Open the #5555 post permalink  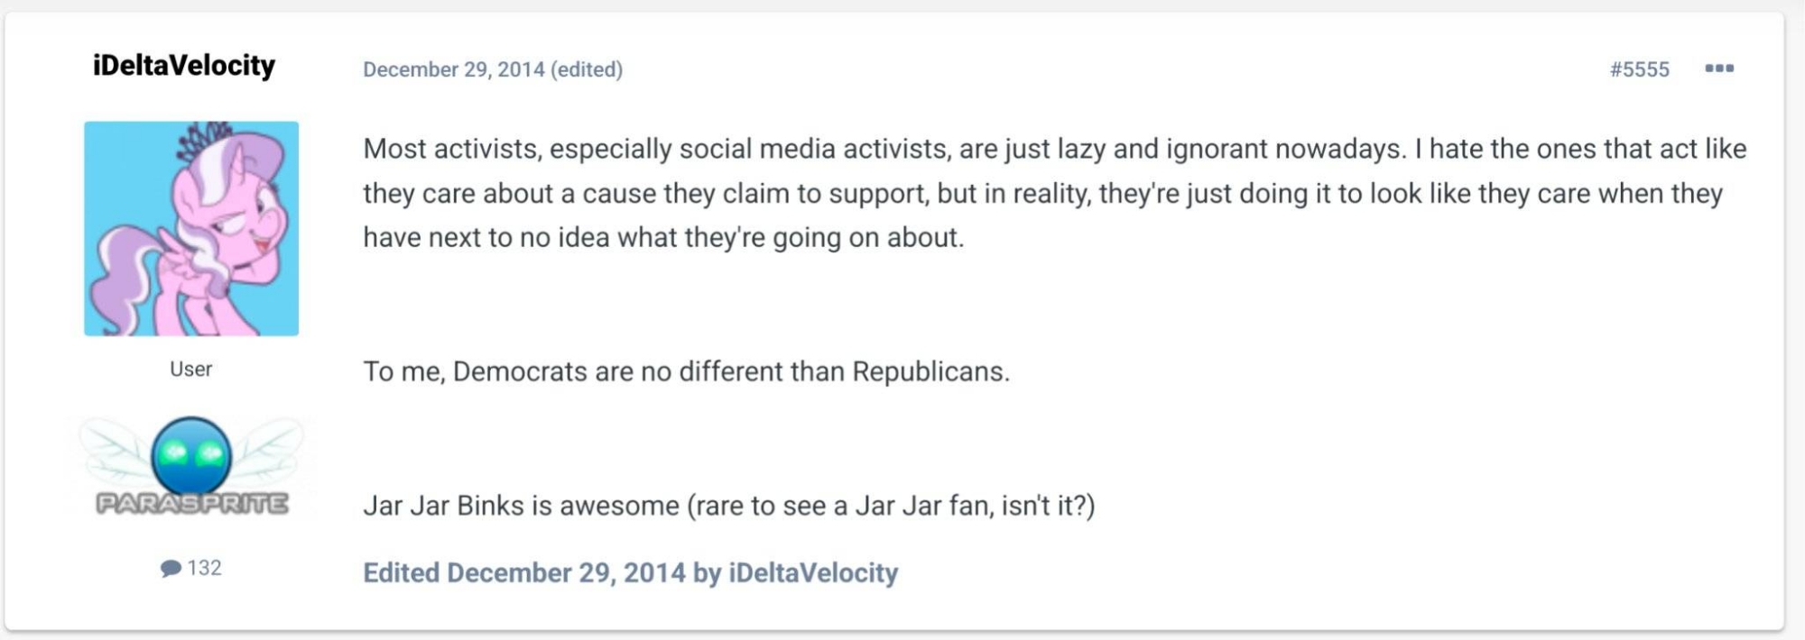(x=1639, y=69)
